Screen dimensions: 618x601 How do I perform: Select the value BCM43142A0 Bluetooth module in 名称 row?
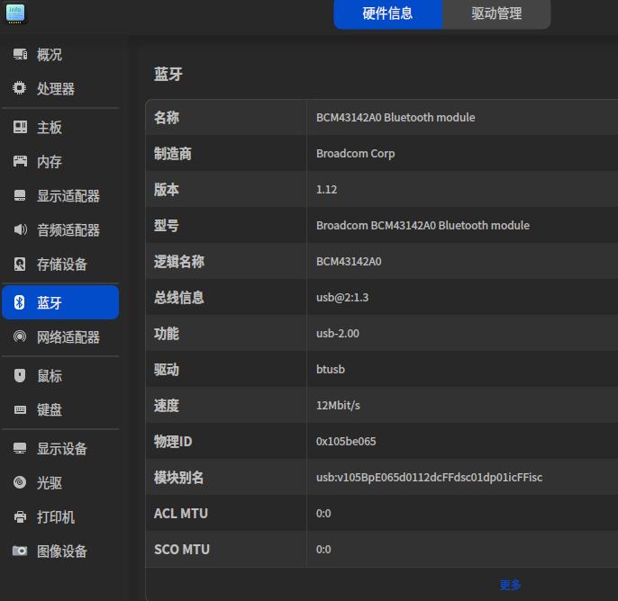coord(395,117)
